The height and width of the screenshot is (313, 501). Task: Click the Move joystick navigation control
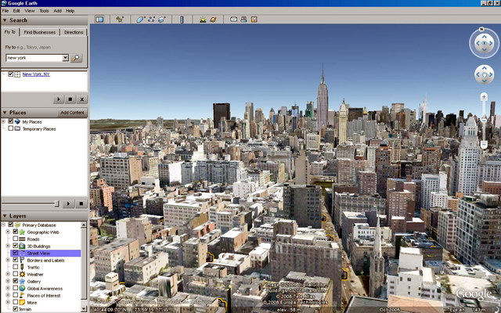pos(484,75)
